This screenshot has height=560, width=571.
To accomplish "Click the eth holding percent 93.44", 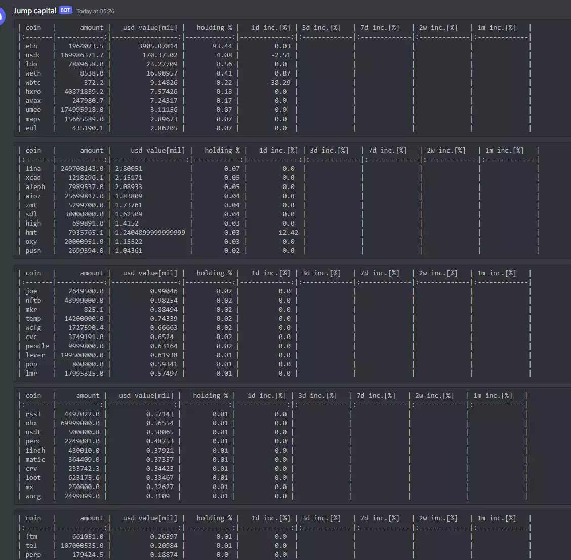I will tap(222, 46).
